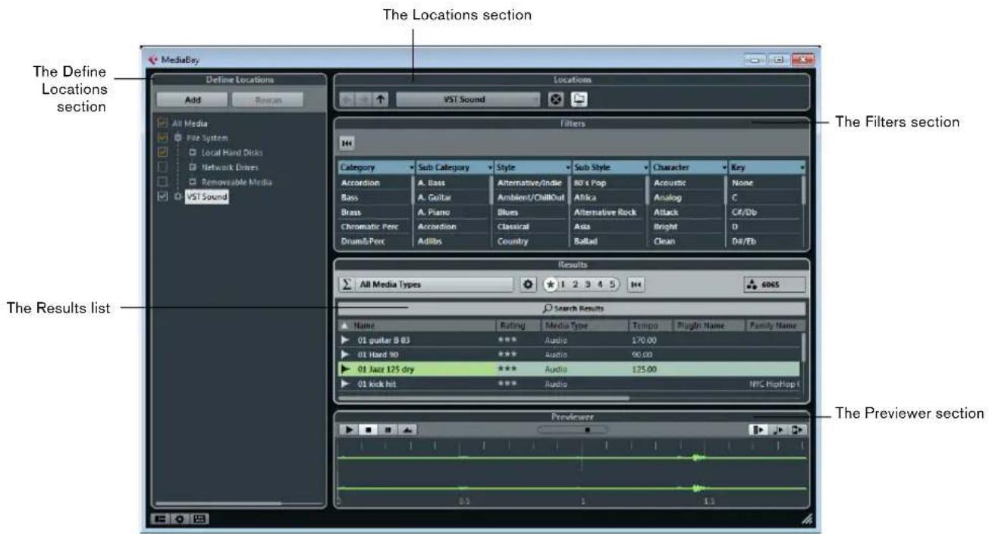
Task: Sort results by Media Type column
Action: [x=584, y=325]
